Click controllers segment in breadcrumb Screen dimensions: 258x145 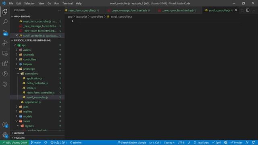97,17
